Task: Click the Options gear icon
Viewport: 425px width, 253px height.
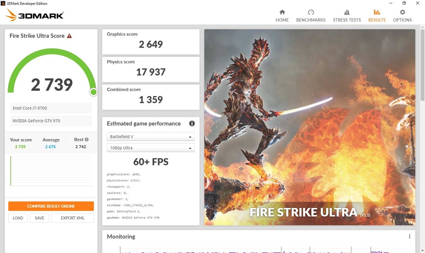Action: click(x=403, y=12)
